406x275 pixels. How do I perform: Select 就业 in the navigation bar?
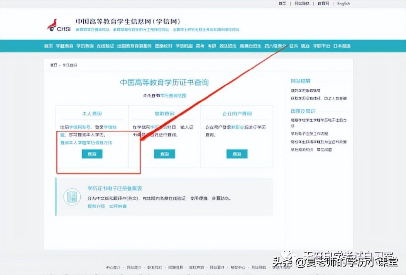[x=306, y=46]
